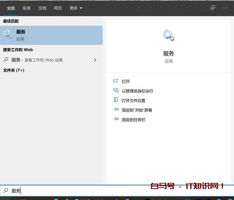This screenshot has height=200, width=234.
Task: Click the shield icon for 以管理员身份运行
Action: pyautogui.click(x=116, y=91)
